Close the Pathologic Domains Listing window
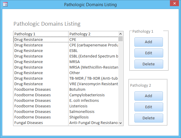181x138 pixels. 174,3
